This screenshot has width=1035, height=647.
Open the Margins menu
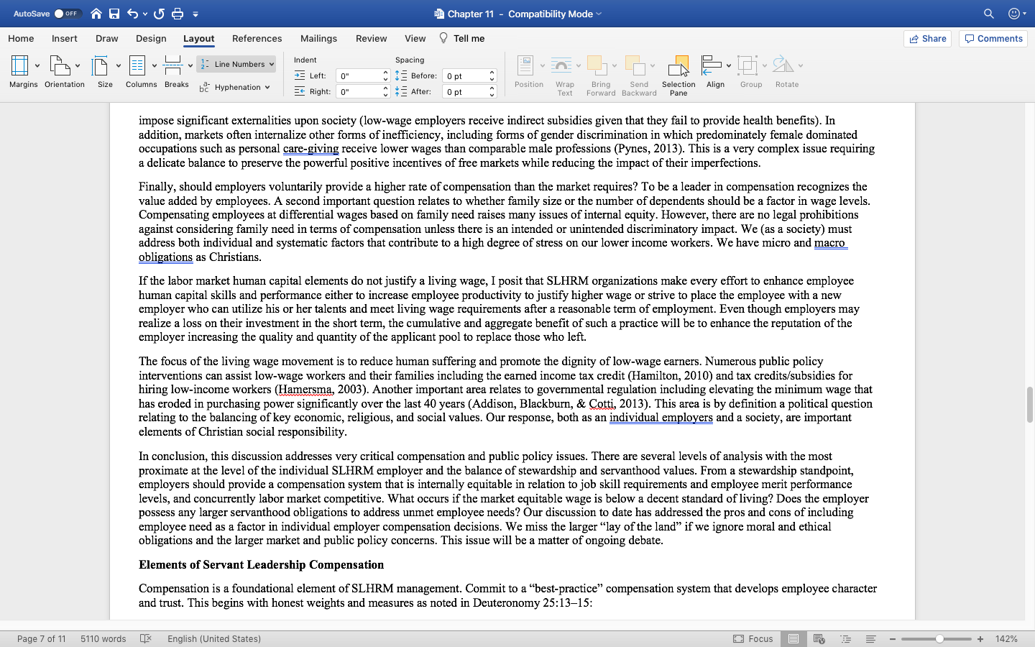click(24, 71)
